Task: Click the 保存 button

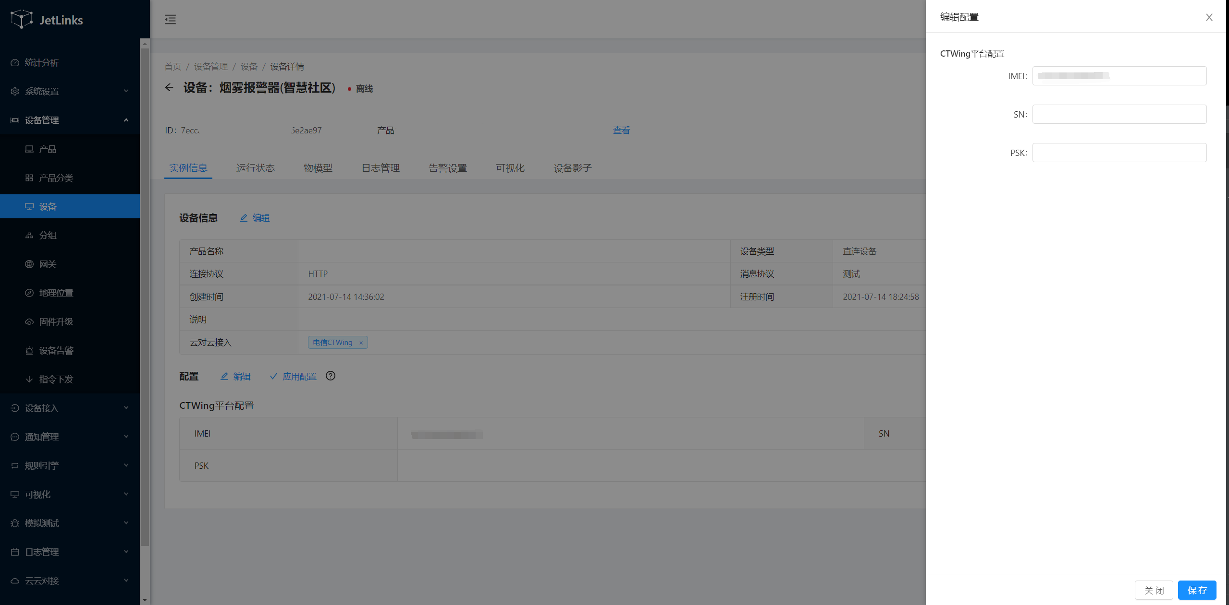Action: point(1197,590)
